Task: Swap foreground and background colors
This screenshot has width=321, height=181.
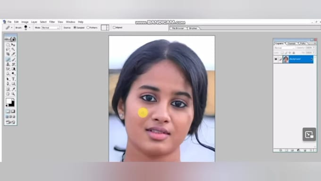Action: 13,99
